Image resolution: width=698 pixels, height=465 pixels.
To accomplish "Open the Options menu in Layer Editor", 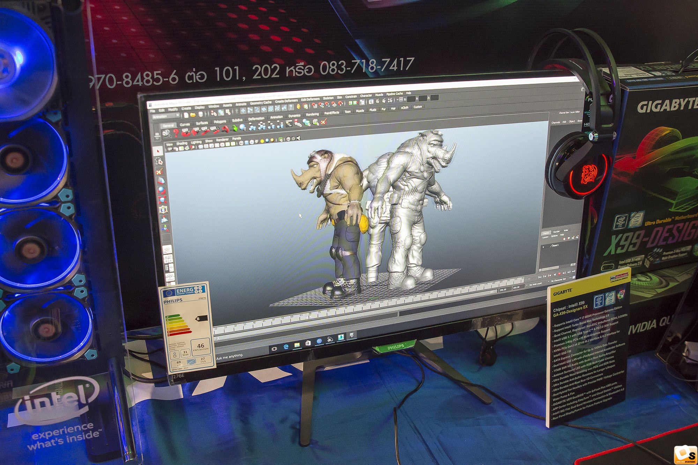I will pyautogui.click(x=554, y=236).
